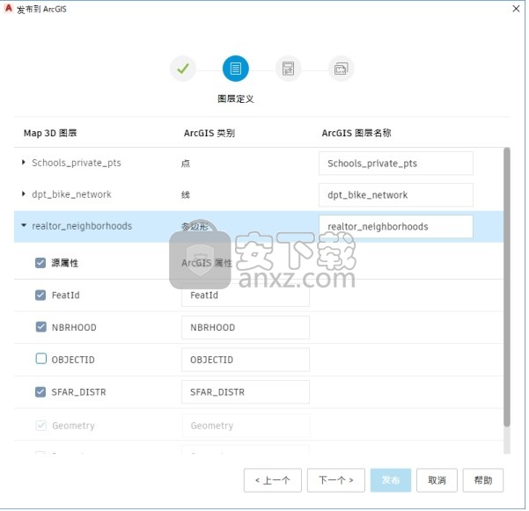The width and height of the screenshot is (529, 511).
Task: Edit the Schools_private_pts ArcGIS layer name field
Action: click(396, 164)
